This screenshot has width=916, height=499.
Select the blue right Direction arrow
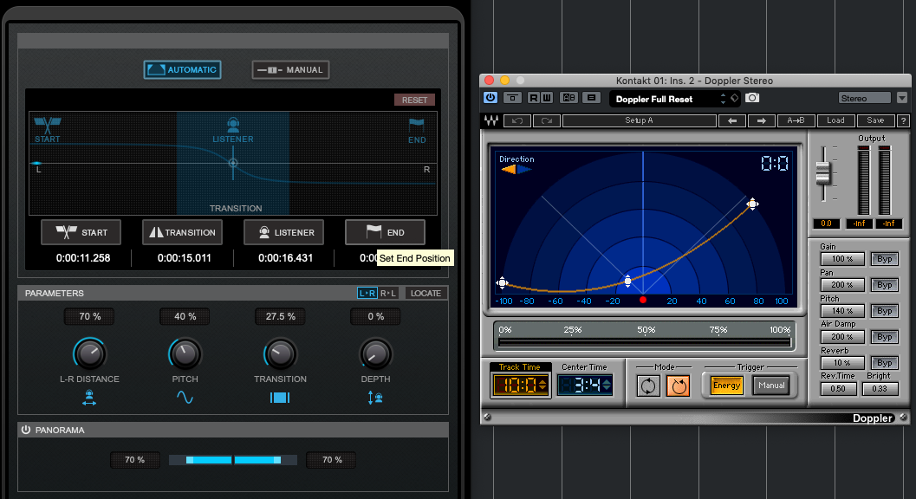pyautogui.click(x=524, y=170)
